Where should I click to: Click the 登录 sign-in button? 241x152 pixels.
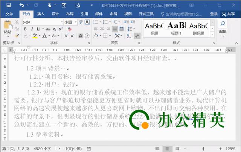[x=214, y=14]
